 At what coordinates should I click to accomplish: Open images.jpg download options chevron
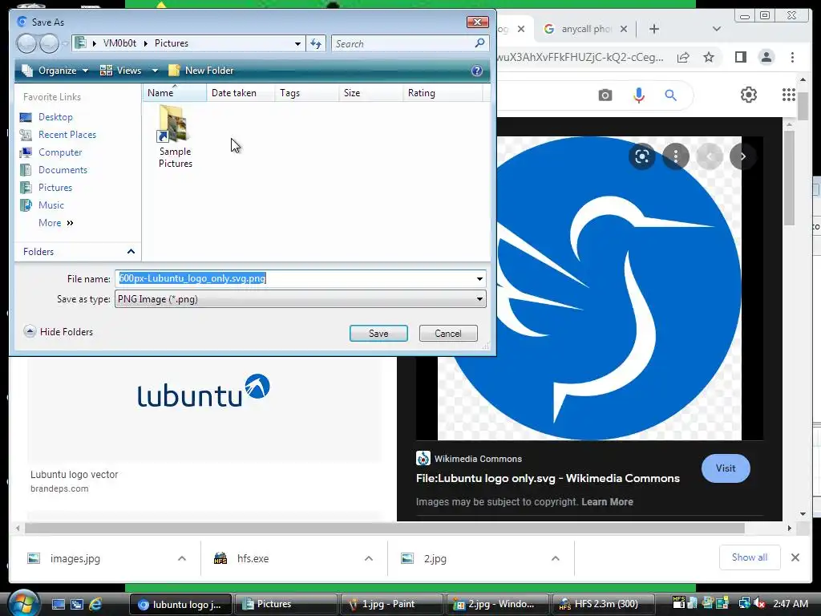click(182, 558)
